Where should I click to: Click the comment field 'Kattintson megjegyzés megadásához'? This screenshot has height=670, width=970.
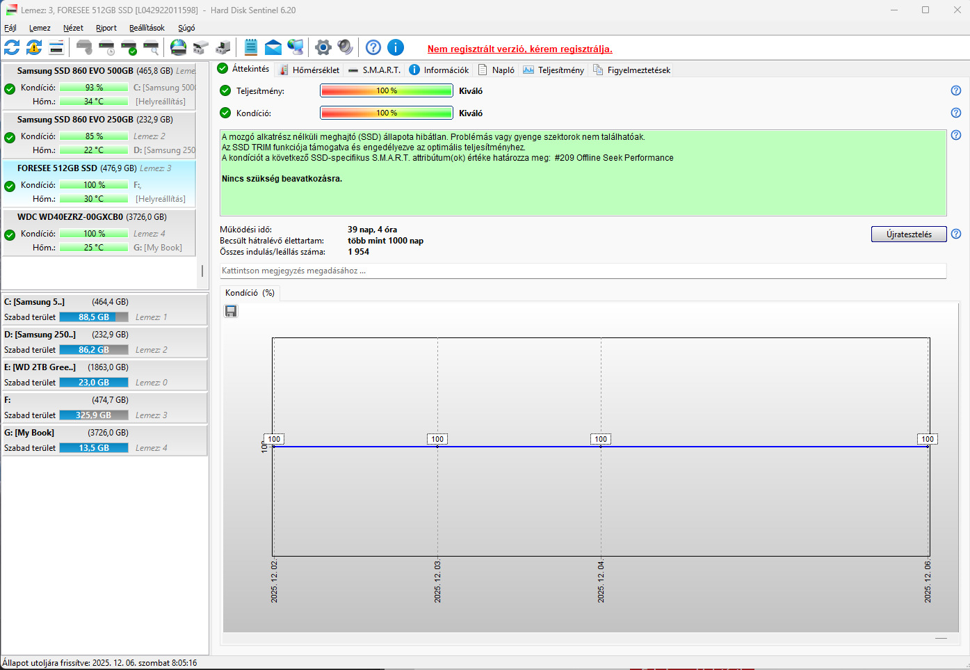click(583, 271)
